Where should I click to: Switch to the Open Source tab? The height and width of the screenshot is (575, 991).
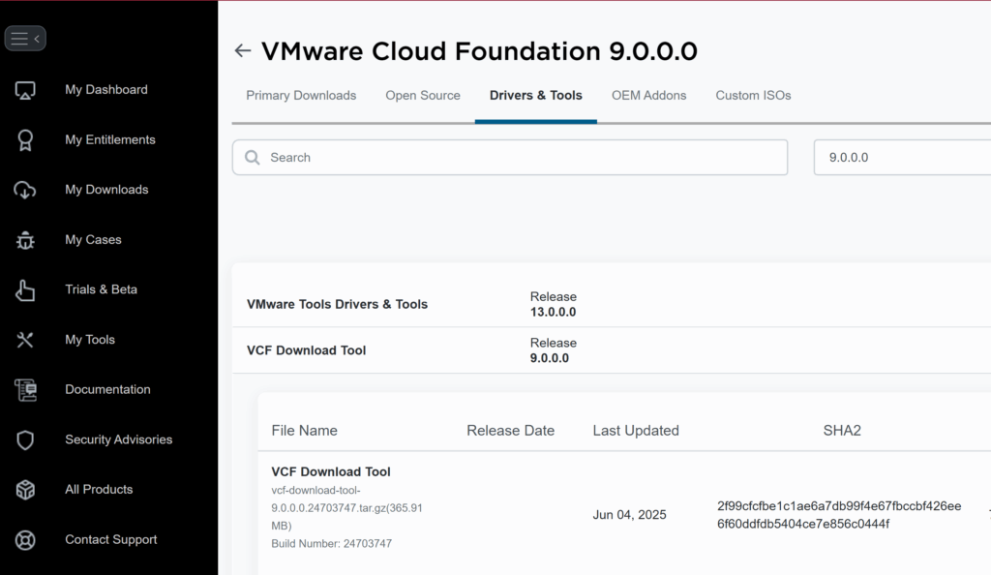[x=423, y=96]
